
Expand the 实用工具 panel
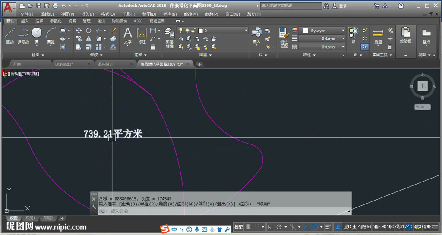pyautogui.click(x=382, y=55)
